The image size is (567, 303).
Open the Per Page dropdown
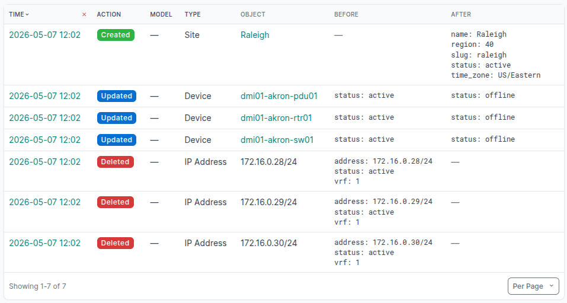[533, 286]
